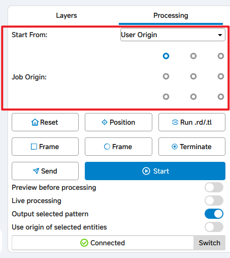Click the Run .rd/.tl icon

point(175,122)
